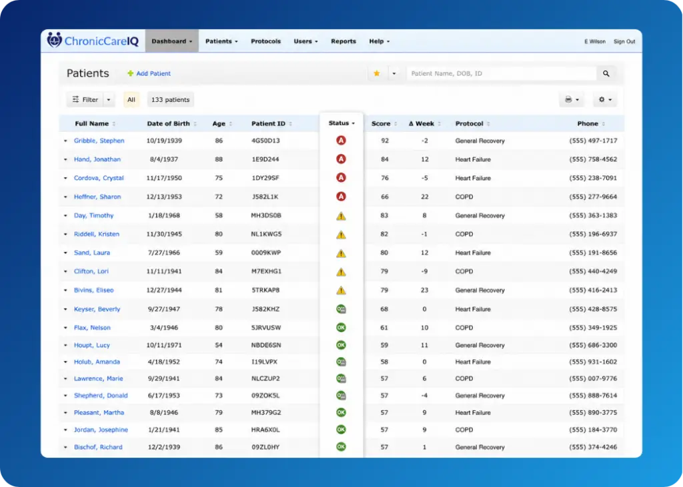
Task: Open the dropdown arrow beside the favorites star
Action: pyautogui.click(x=394, y=73)
